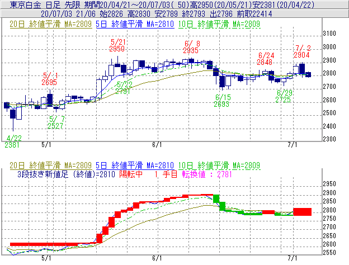This screenshot has height=265, width=349.
Task: Click the red 1 手目 text
Action: [x=166, y=174]
